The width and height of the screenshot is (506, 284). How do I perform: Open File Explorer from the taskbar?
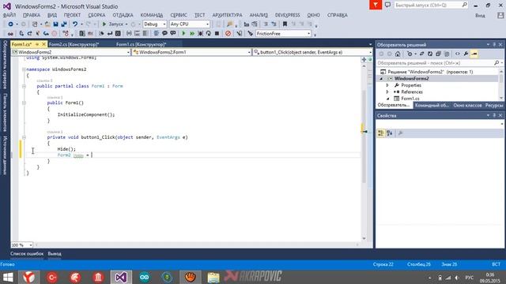point(213,277)
